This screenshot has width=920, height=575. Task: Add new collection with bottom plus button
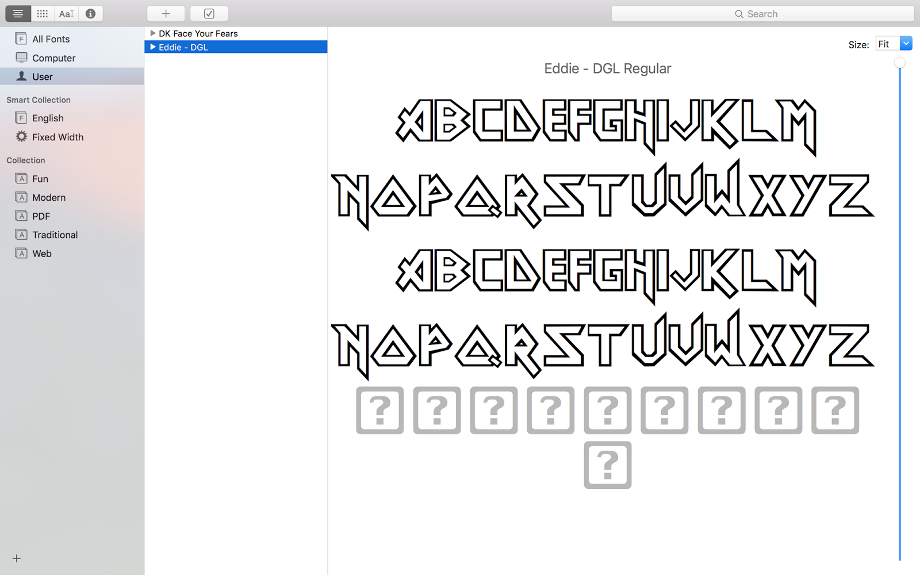[x=17, y=558]
